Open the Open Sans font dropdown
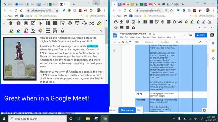Image resolution: width=218 pixels, height=122 pixels. tap(167, 42)
